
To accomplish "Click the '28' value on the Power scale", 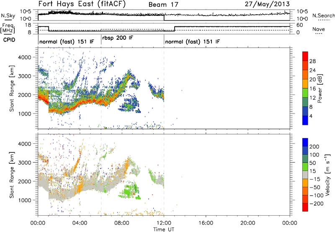I will pyautogui.click(x=312, y=61).
